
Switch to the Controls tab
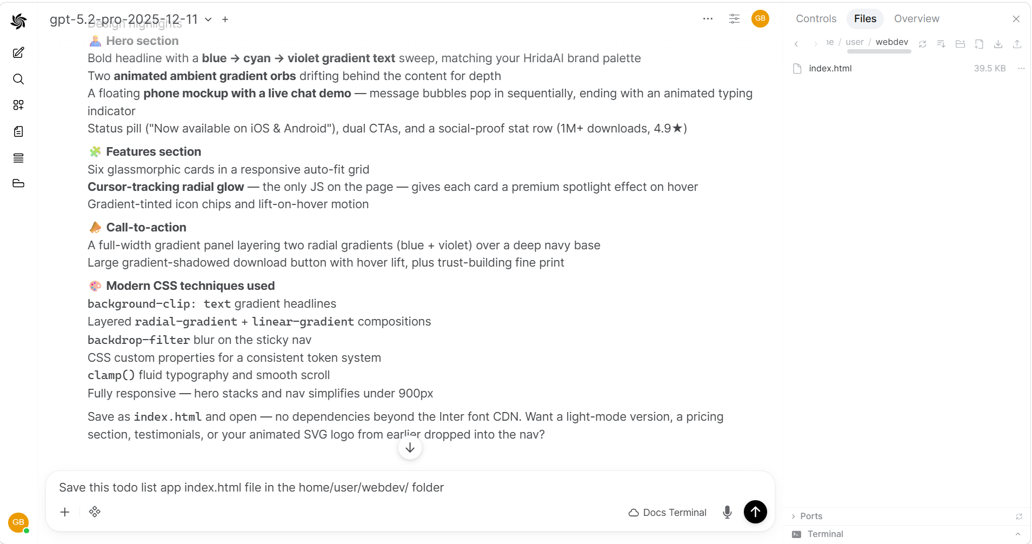pos(816,18)
